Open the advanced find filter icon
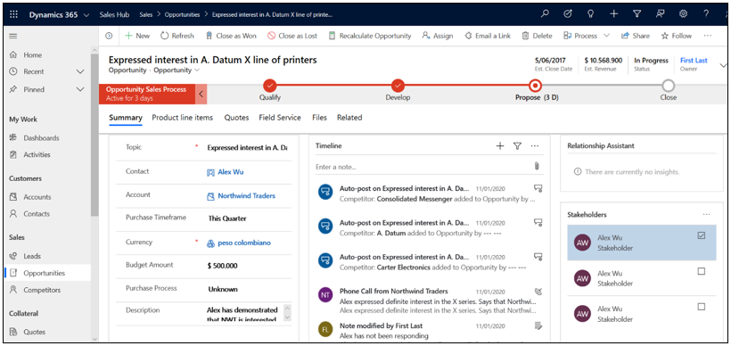This screenshot has height=346, width=731. click(637, 14)
